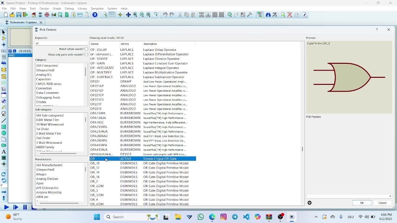Open the Graph menu
This screenshot has height=223, width=397.
point(57,8)
